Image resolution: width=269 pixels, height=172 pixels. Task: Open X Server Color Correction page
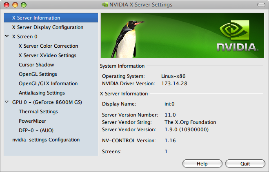49,46
